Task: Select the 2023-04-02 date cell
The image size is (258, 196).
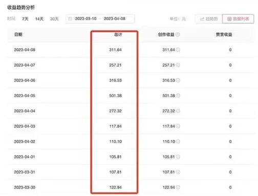Action: [25, 142]
